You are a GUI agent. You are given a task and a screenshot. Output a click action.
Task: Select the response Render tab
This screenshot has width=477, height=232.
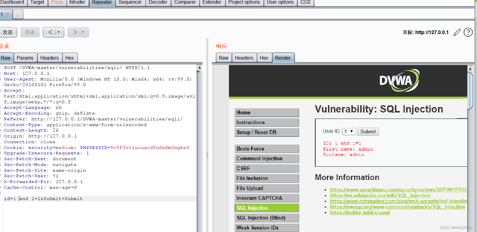pyautogui.click(x=283, y=58)
